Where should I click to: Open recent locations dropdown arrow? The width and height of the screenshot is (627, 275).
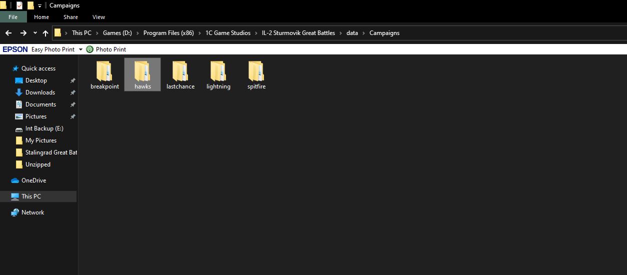(35, 33)
